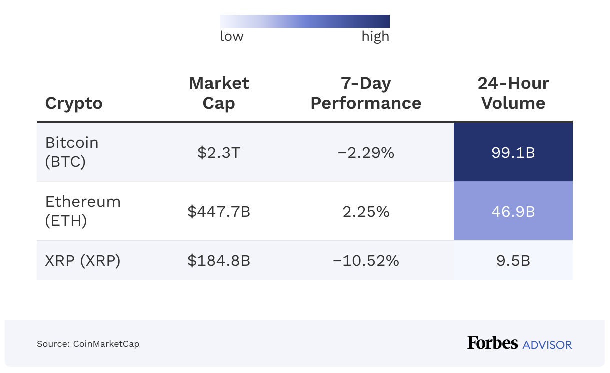Click Bitcoin's −2.29% performance cell
This screenshot has height=373, width=610.
point(366,152)
